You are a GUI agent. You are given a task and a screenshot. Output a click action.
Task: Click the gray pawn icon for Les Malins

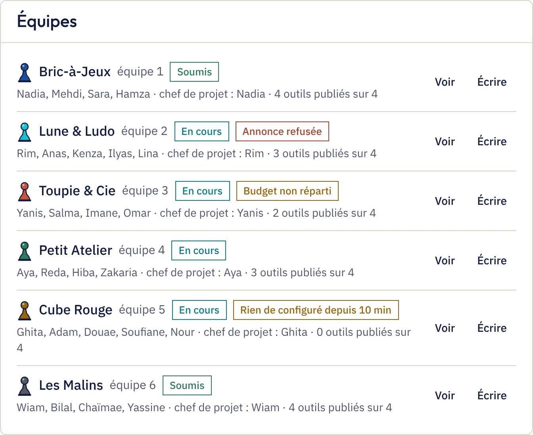click(x=25, y=386)
